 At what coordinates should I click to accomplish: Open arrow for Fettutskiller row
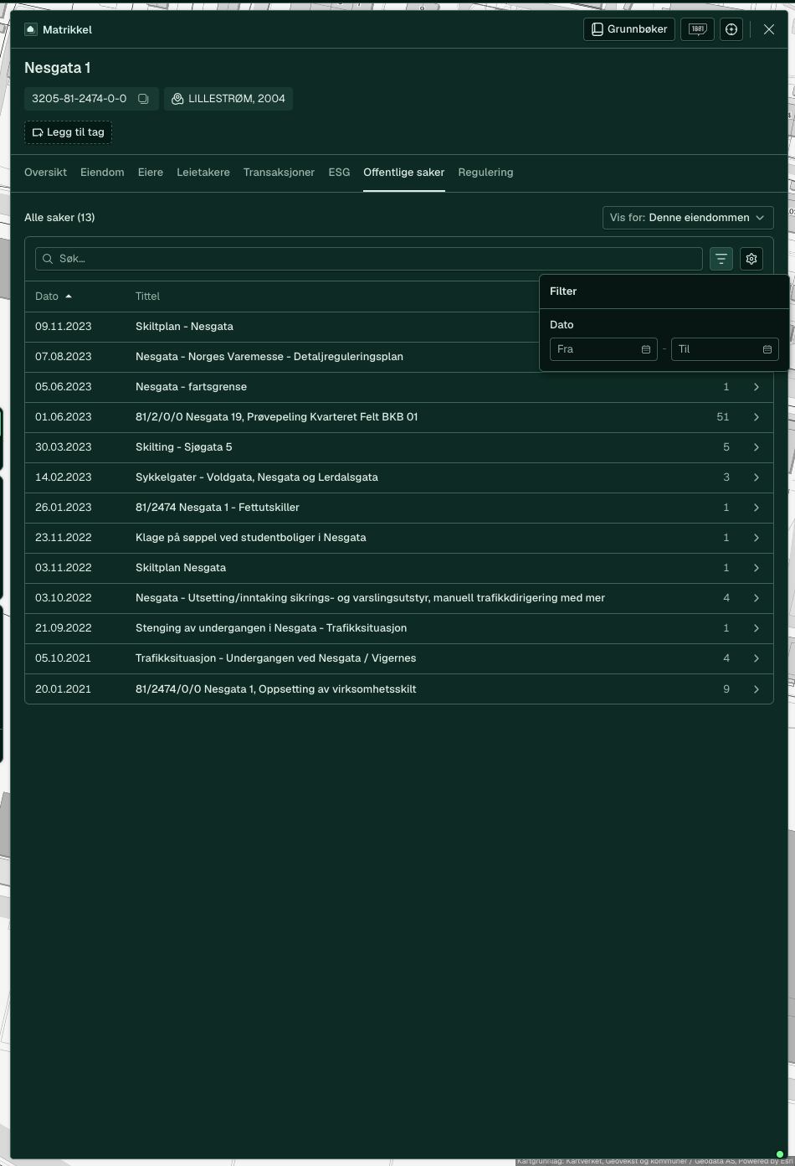(x=757, y=508)
